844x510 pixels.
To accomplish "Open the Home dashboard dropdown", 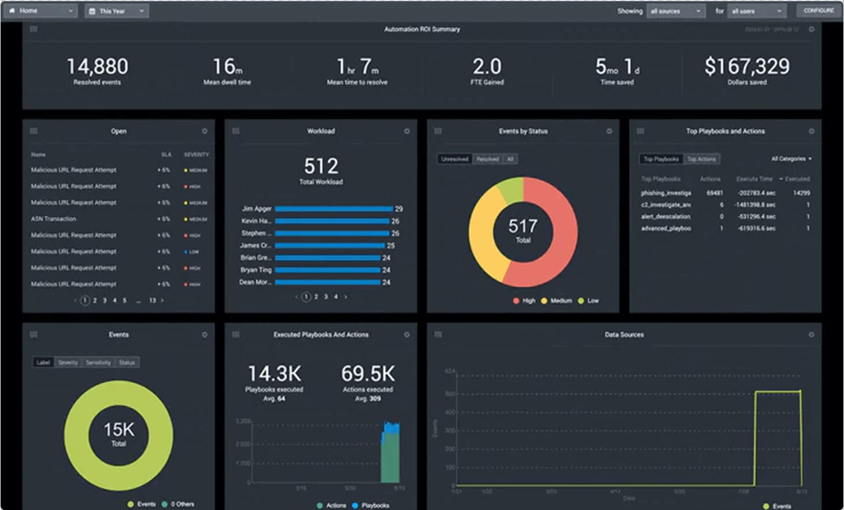I will [40, 11].
